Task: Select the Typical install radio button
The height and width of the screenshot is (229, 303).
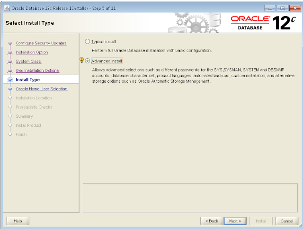Action: [x=87, y=42]
